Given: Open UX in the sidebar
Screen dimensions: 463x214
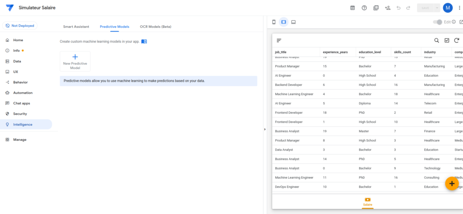Looking at the screenshot, I should click(26, 72).
